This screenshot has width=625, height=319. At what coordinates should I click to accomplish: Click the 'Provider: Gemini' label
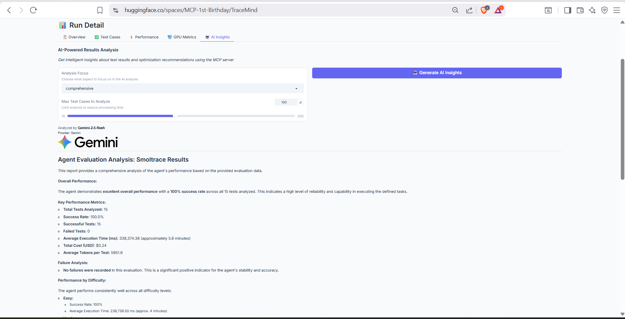69,133
